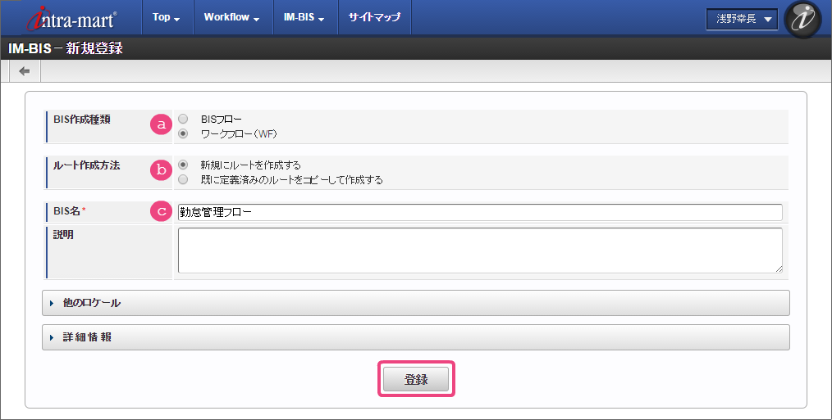832x420 pixels.
Task: Open the IM-BIS menu
Action: [304, 17]
